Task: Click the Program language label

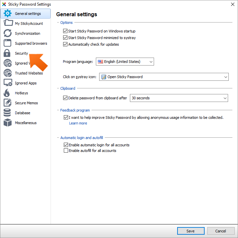Action: coord(78,62)
